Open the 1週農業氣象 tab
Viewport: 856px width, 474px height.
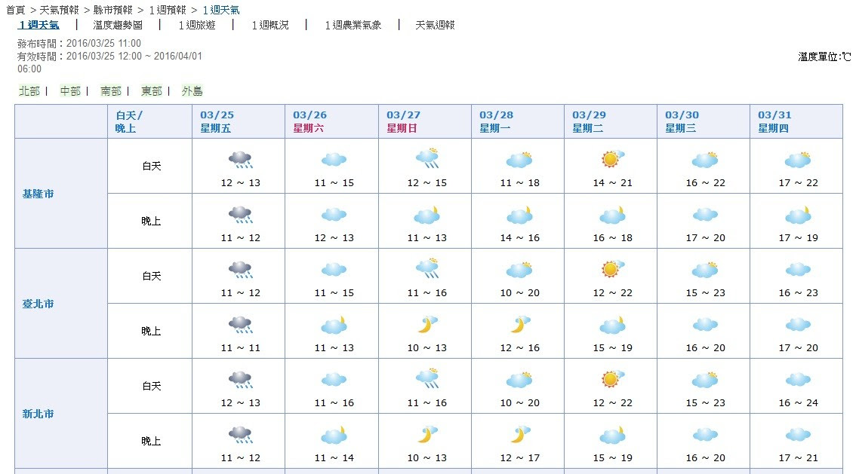pos(353,25)
